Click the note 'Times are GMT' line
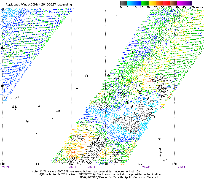Image resolution: width=204 pixels, height=179 pixels. (86, 172)
